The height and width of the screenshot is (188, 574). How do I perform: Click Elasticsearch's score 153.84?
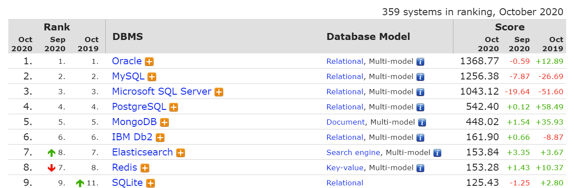tap(483, 152)
